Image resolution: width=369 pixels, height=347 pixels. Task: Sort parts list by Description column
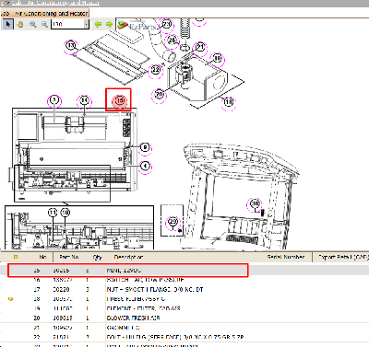(128, 257)
